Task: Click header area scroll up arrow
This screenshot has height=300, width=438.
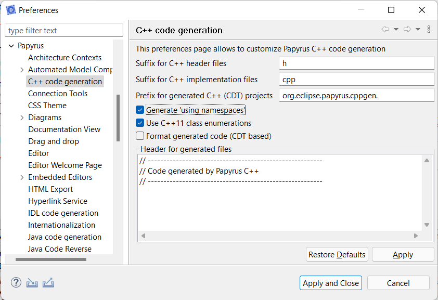Action: click(x=427, y=161)
